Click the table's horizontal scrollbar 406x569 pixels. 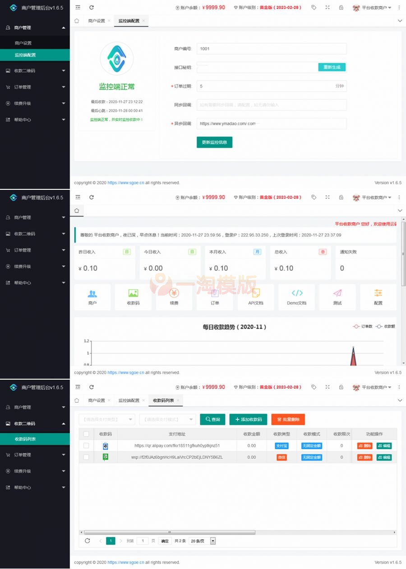click(170, 532)
